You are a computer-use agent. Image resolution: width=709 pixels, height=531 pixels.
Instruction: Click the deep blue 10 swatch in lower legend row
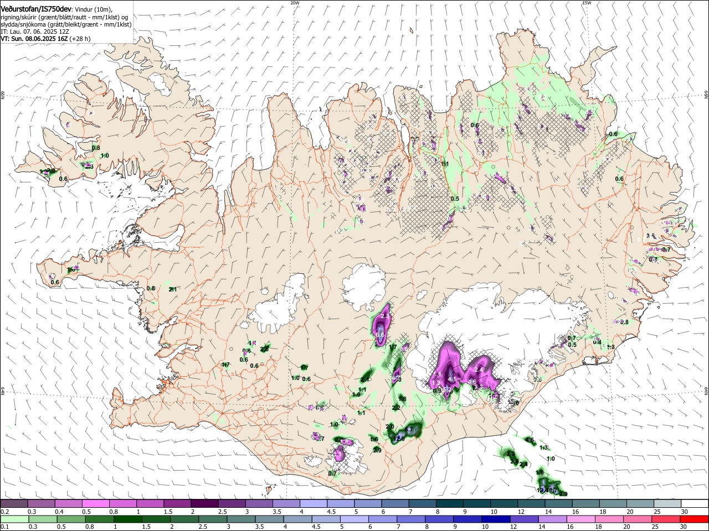pyautogui.click(x=496, y=519)
